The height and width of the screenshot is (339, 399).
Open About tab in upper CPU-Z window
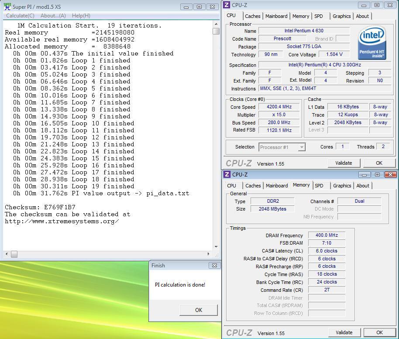362,16
